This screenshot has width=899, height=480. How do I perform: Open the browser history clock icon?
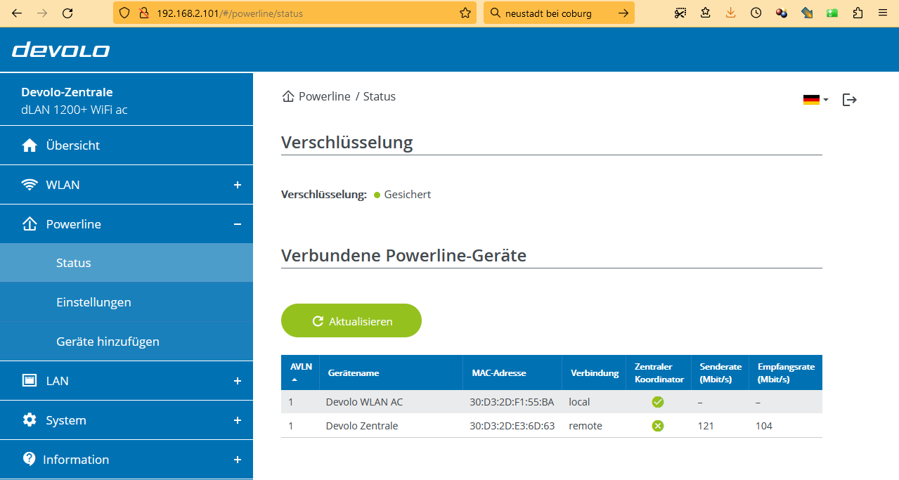[756, 13]
